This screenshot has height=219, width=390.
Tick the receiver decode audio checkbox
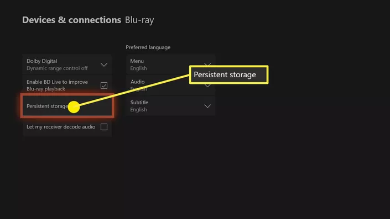[x=104, y=127]
